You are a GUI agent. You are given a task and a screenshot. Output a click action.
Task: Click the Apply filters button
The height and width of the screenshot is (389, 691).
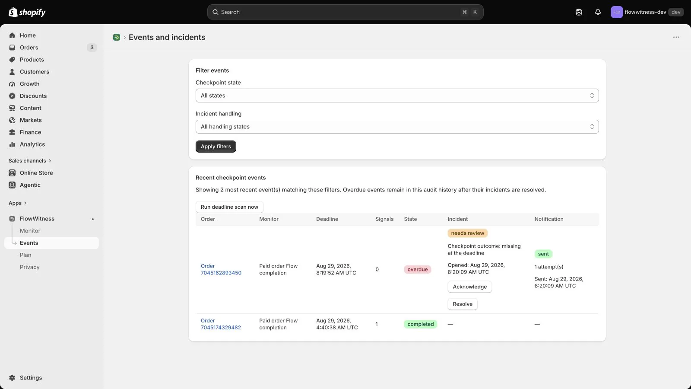point(216,147)
